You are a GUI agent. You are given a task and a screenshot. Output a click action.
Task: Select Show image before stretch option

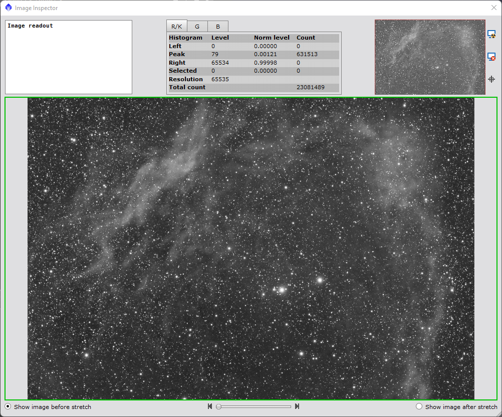coord(8,406)
